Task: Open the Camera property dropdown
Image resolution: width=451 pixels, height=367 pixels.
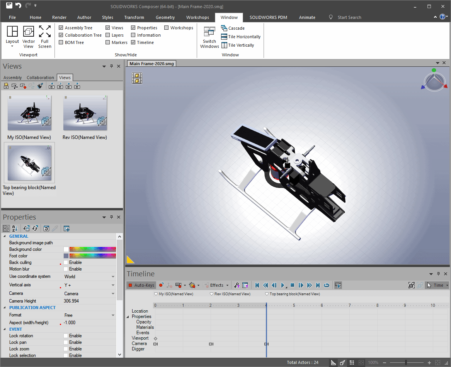Action: point(113,294)
